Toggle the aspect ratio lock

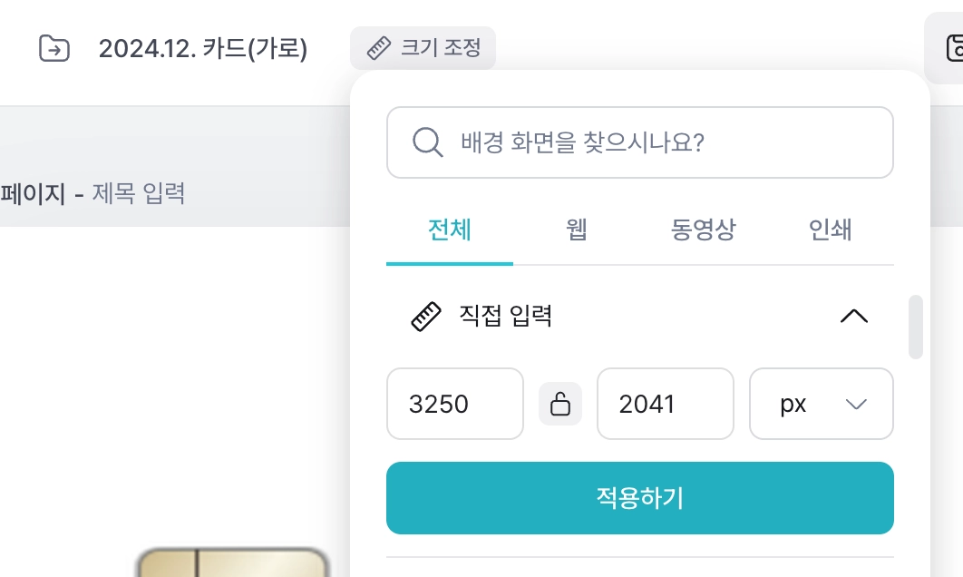[x=560, y=404]
